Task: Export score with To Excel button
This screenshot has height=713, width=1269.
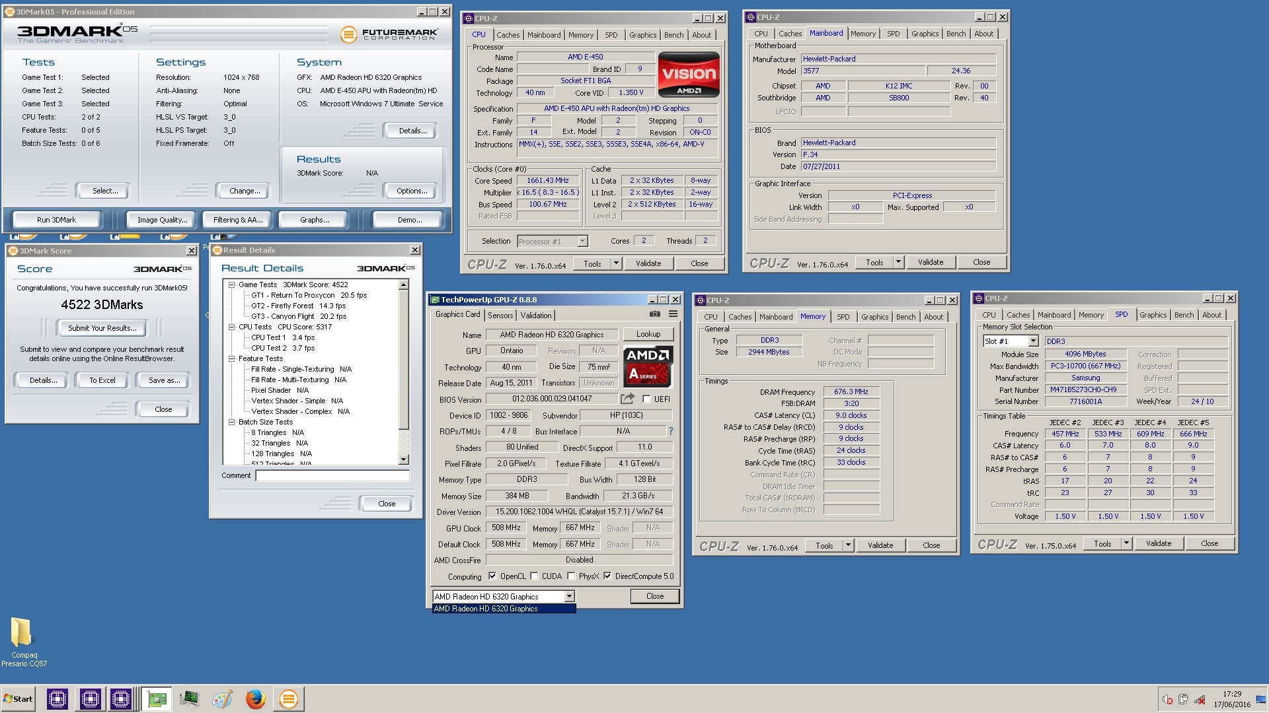Action: click(x=102, y=380)
